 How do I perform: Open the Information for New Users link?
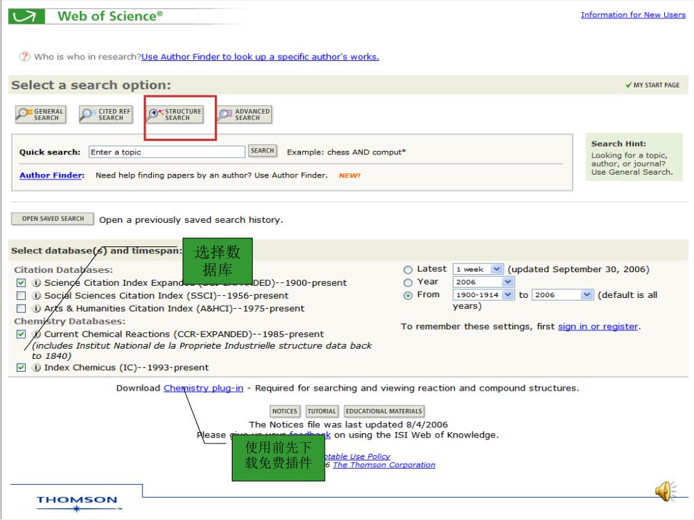[x=633, y=15]
